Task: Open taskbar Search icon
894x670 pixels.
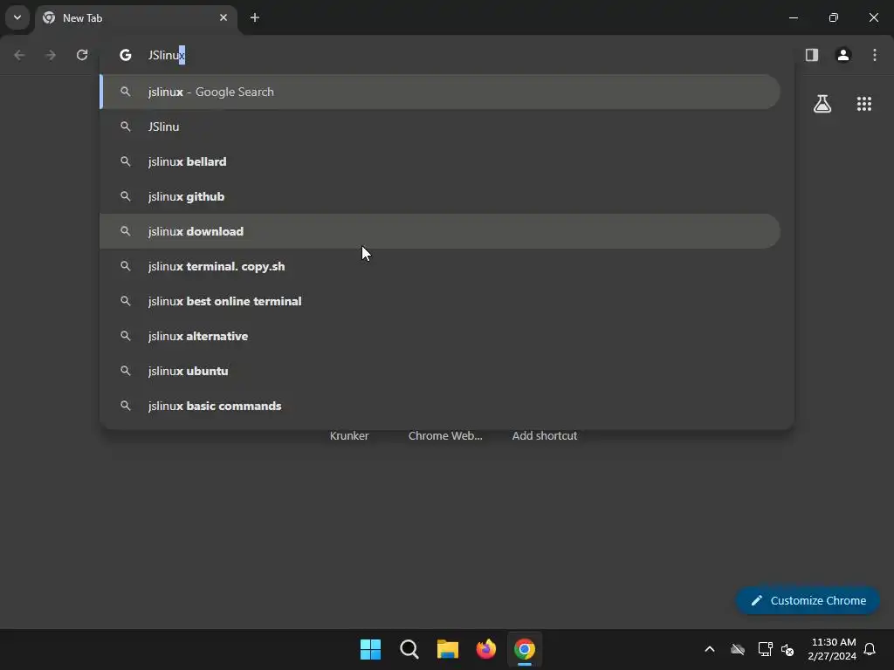Action: pyautogui.click(x=409, y=649)
